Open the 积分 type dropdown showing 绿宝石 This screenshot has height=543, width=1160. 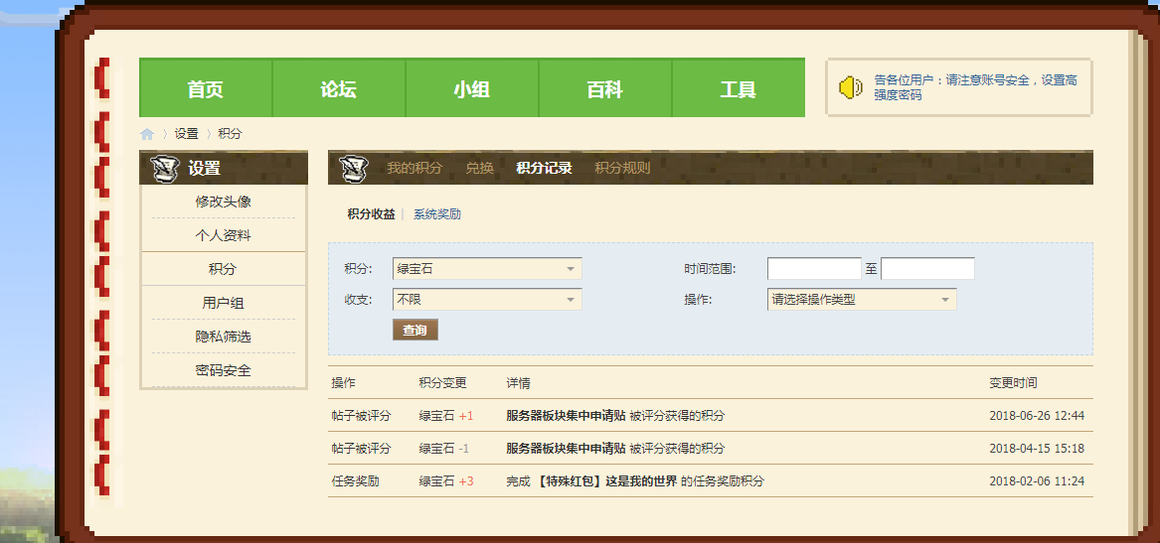point(487,269)
